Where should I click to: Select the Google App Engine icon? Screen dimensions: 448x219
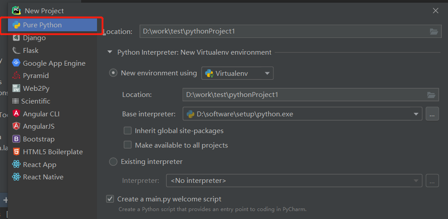pyautogui.click(x=16, y=63)
